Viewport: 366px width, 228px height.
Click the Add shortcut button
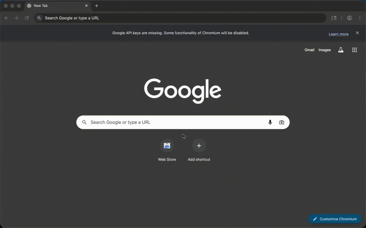[x=199, y=146]
